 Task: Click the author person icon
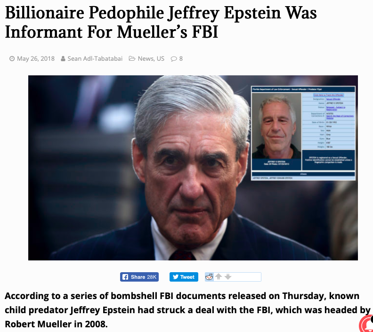pyautogui.click(x=63, y=58)
